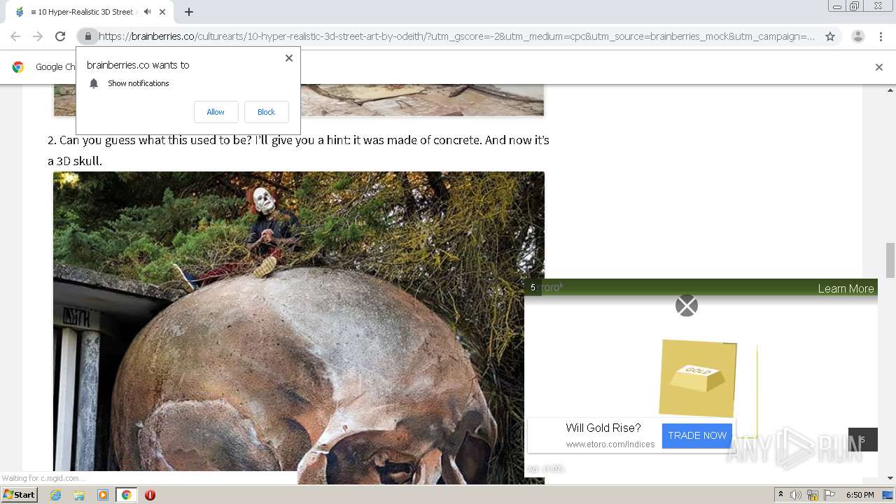The width and height of the screenshot is (896, 504).
Task: Click the gold bar ad image
Action: 698,378
